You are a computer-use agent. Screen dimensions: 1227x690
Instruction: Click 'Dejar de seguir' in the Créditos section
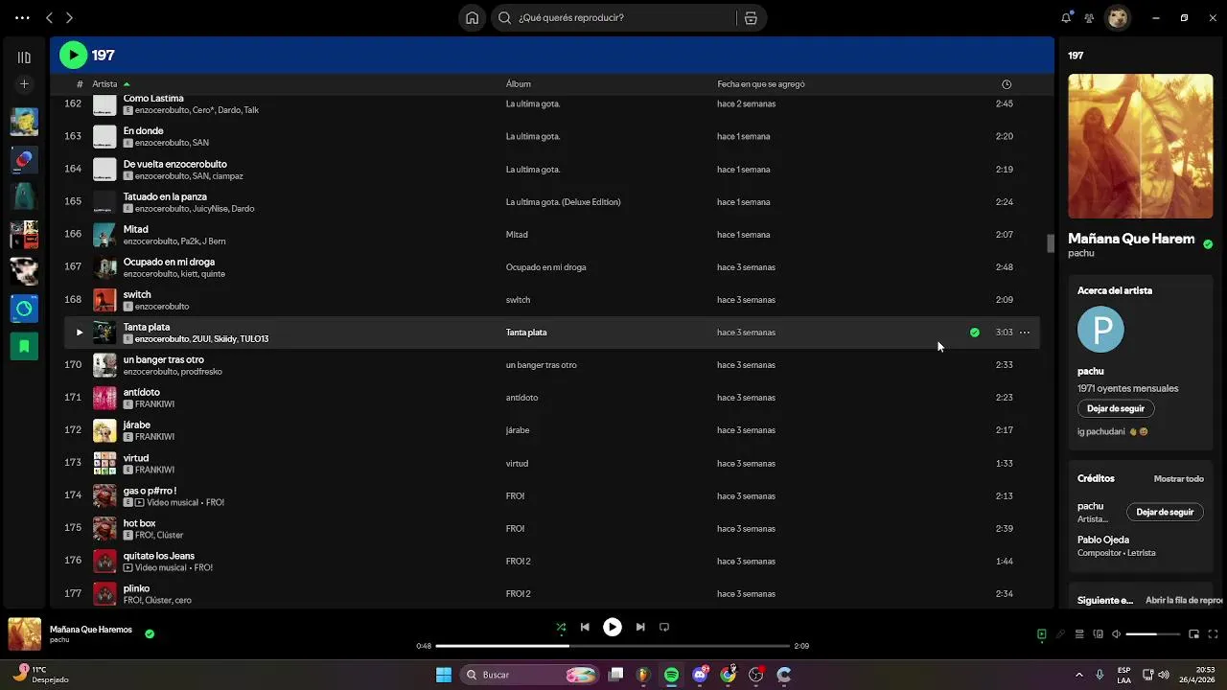[x=1165, y=512]
